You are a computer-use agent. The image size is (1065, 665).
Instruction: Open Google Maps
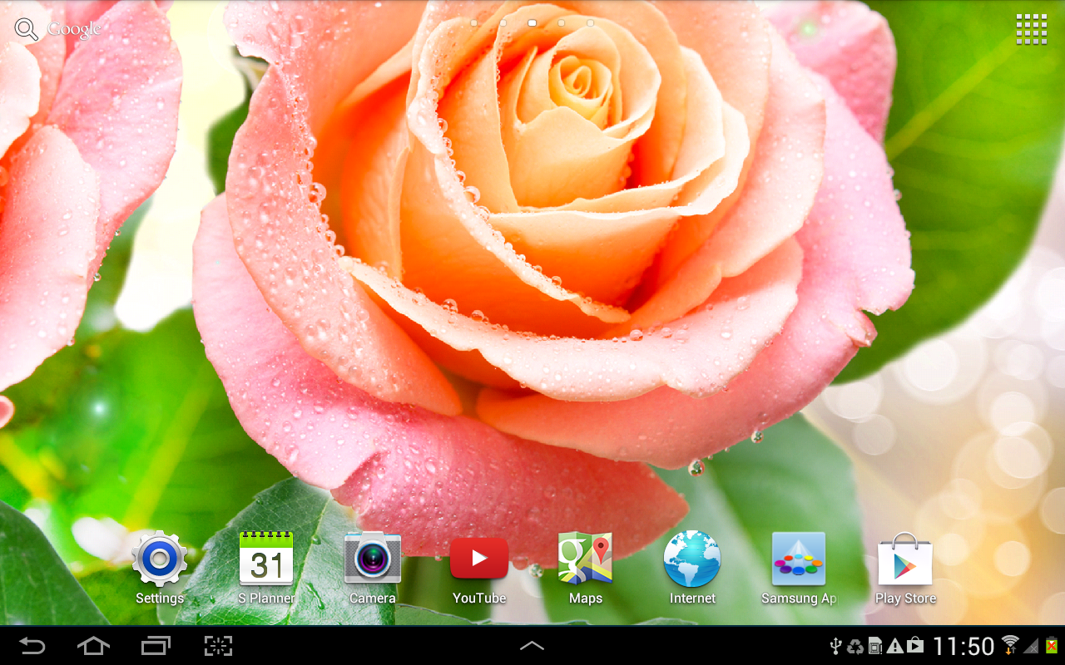[586, 567]
